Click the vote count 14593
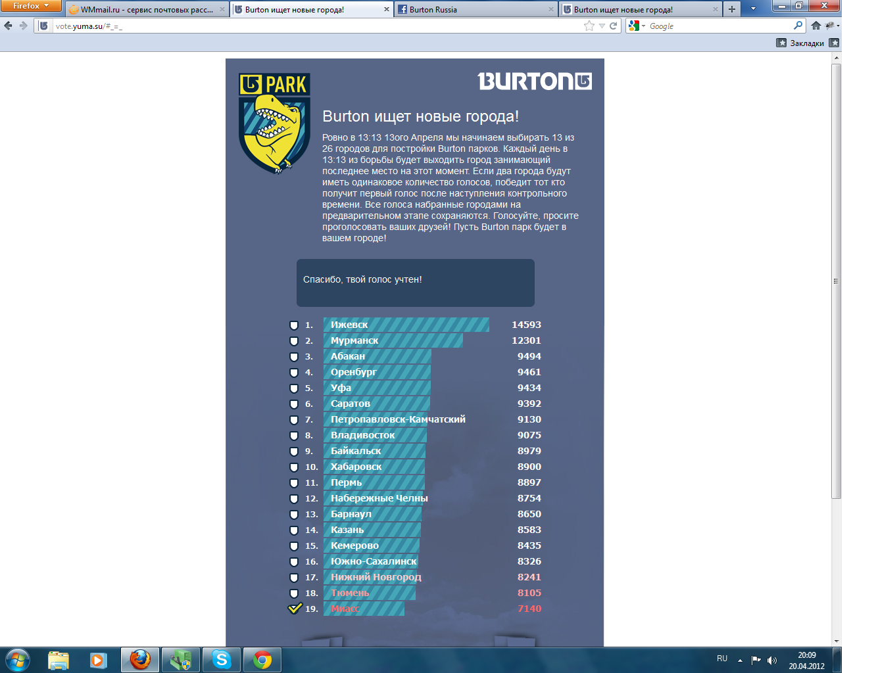Image resolution: width=876 pixels, height=673 pixels. (x=526, y=325)
